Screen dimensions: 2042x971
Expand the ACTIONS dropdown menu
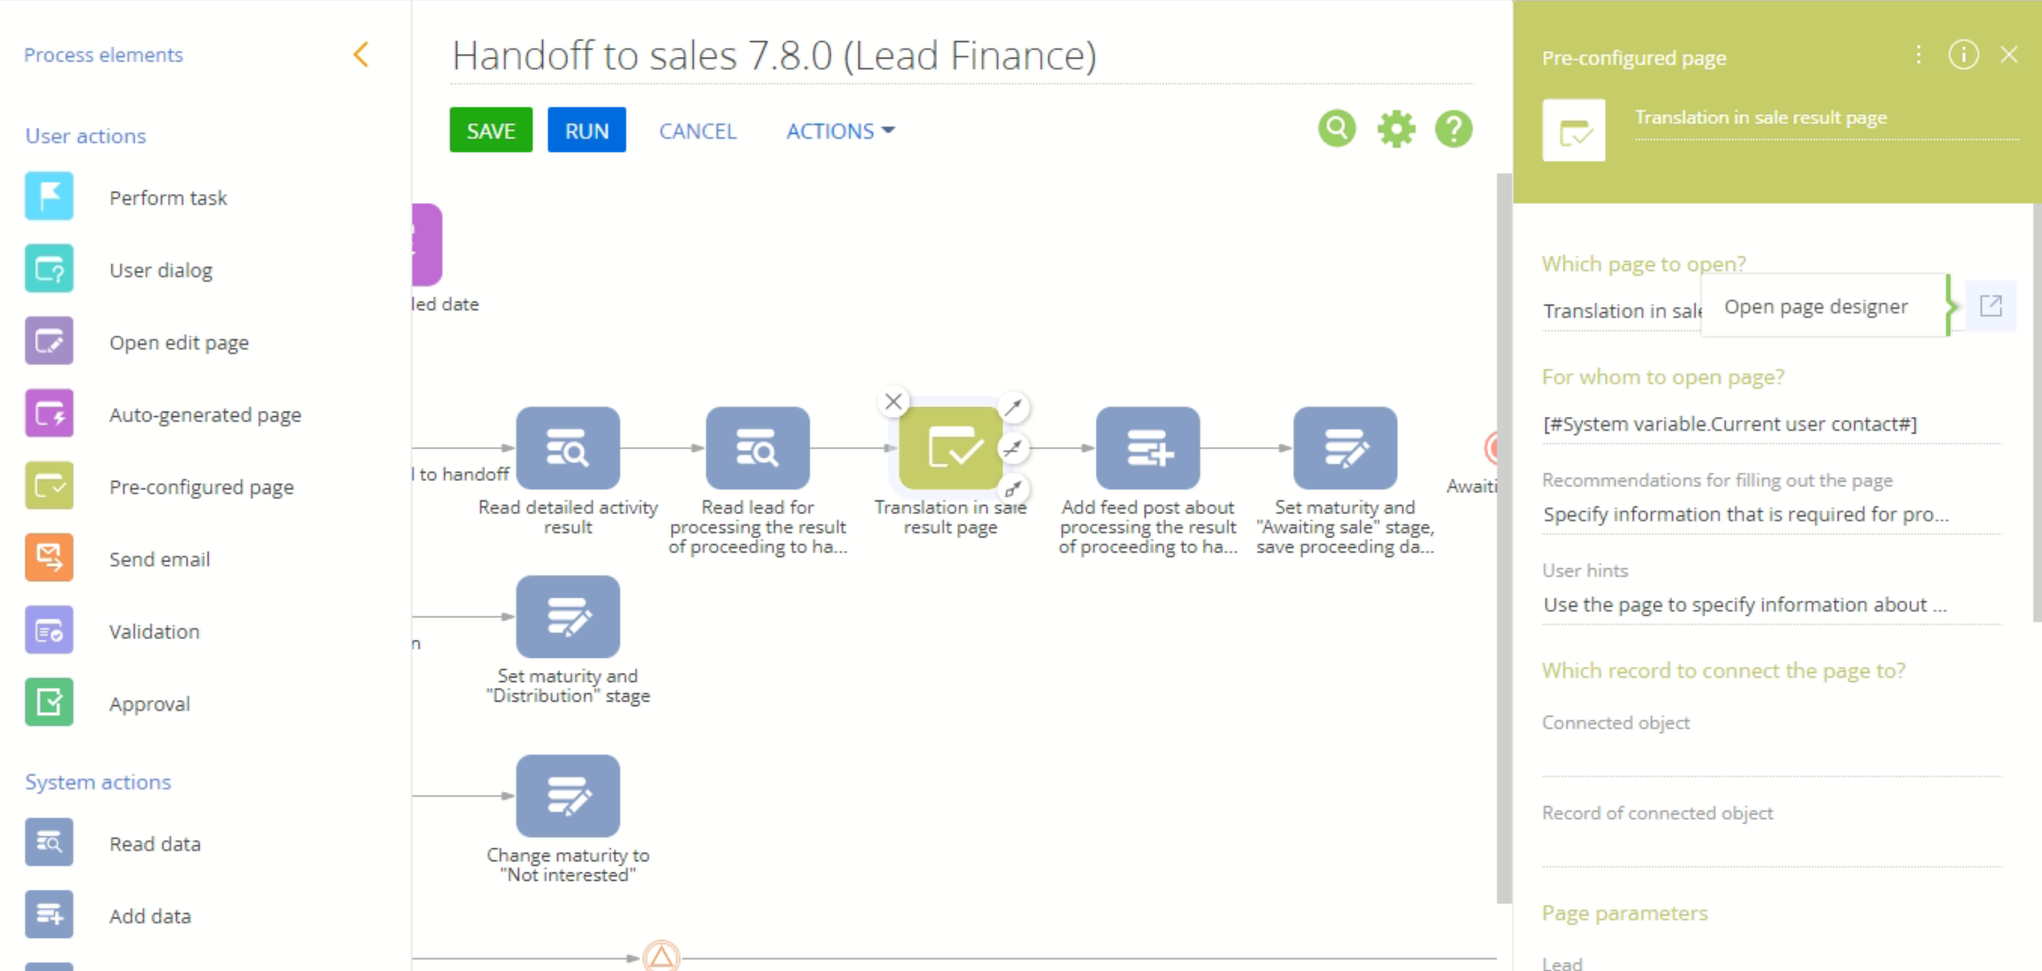(840, 131)
